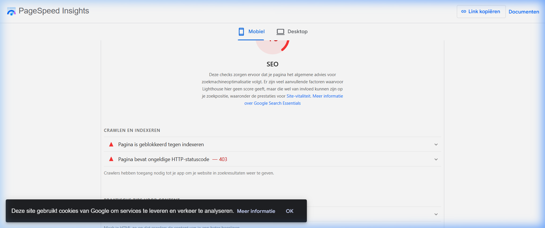The height and width of the screenshot is (228, 545).
Task: Open Meer informatie in cookie banner
Action: pyautogui.click(x=256, y=211)
